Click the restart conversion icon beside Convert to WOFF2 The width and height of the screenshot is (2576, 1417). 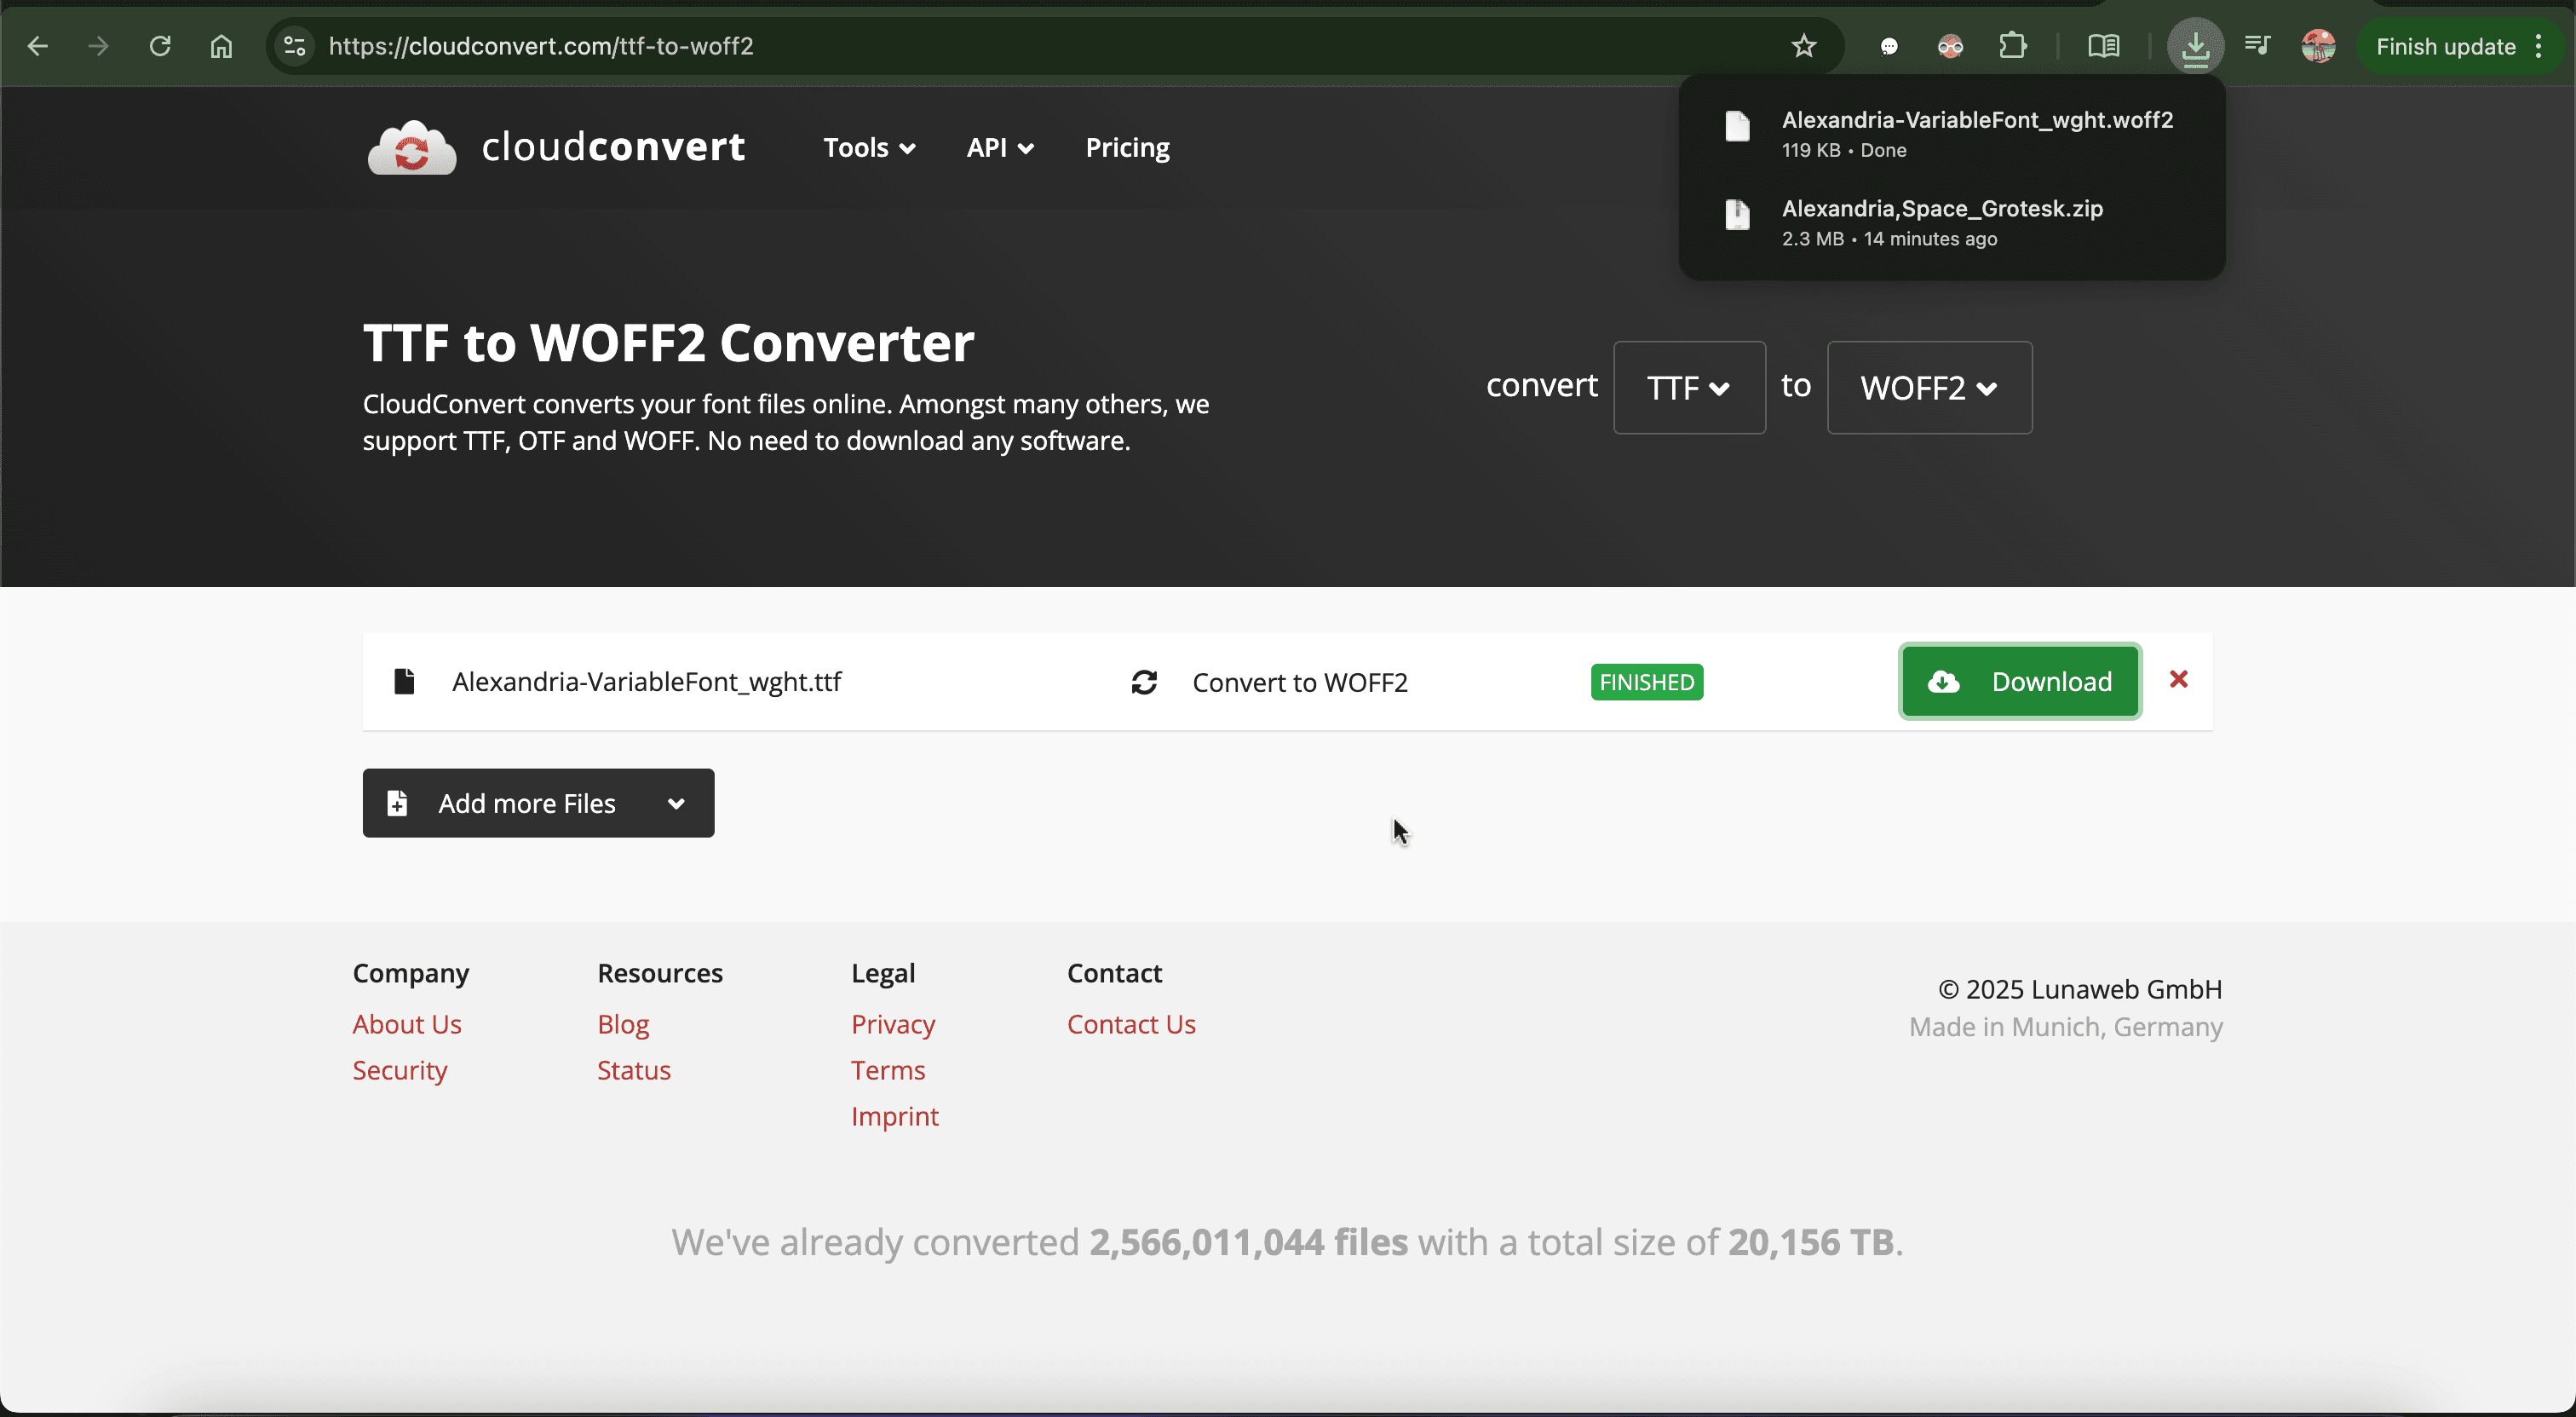click(x=1144, y=682)
